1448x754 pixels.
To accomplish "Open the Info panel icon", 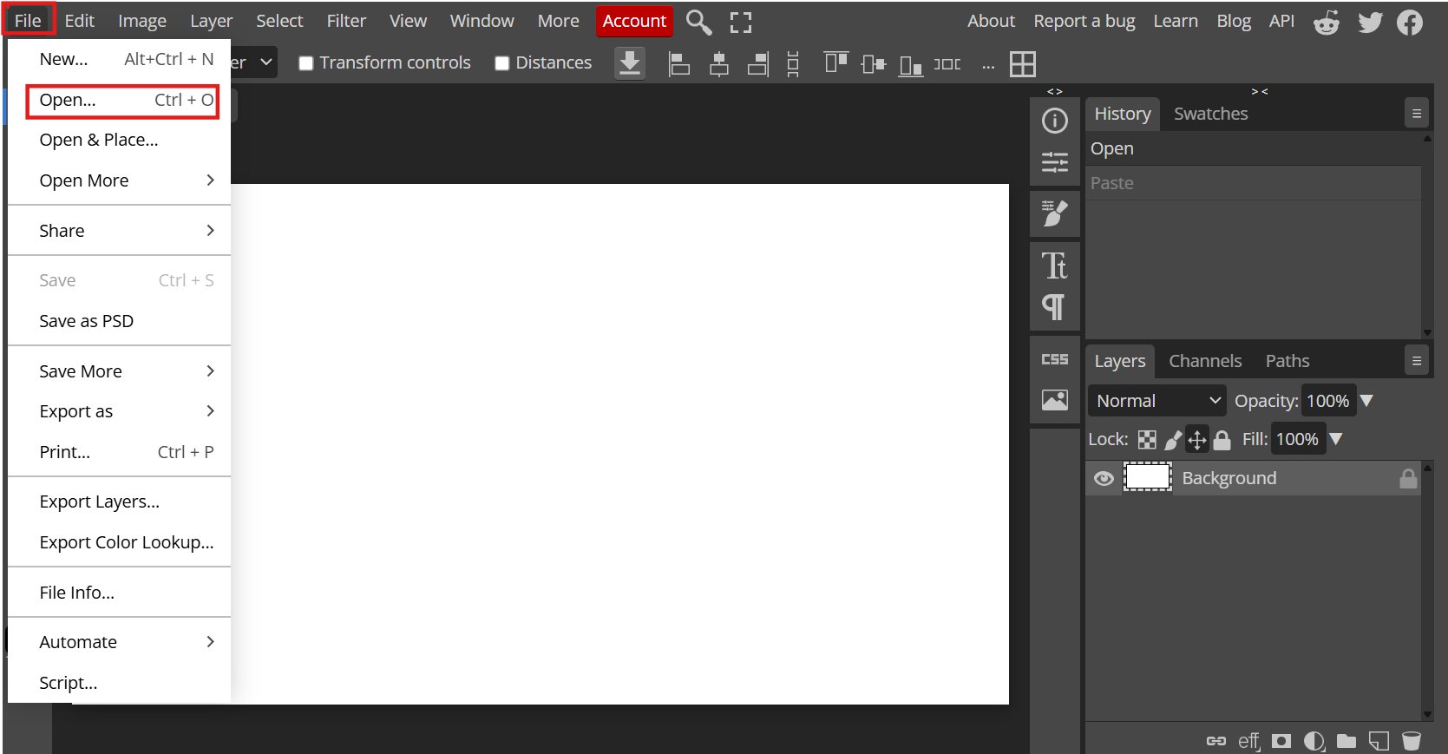I will pyautogui.click(x=1054, y=121).
